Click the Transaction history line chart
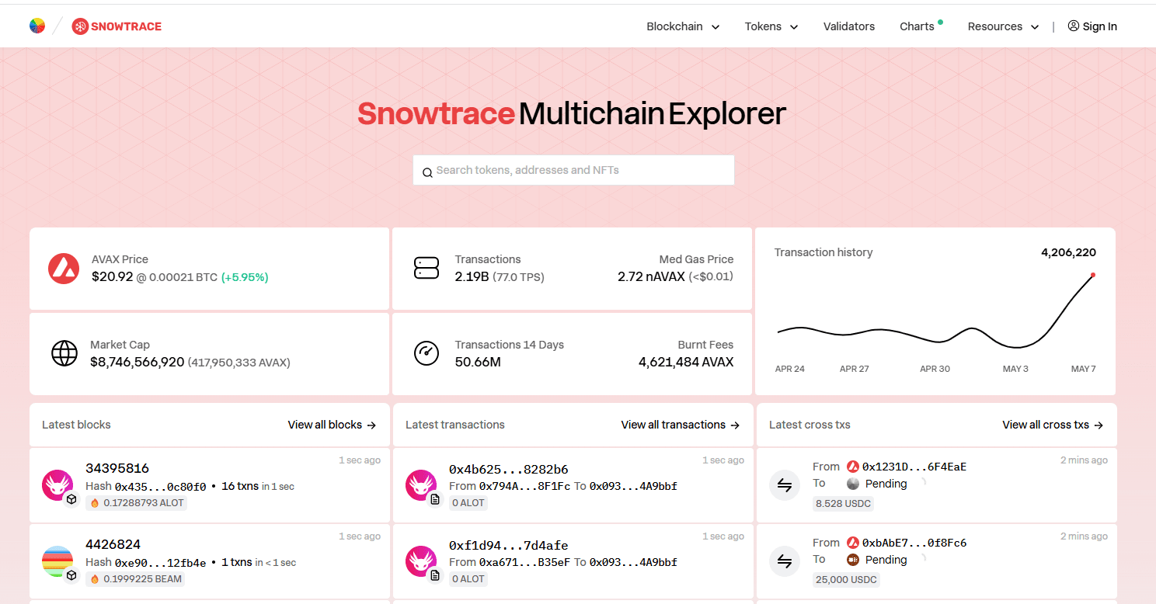Screen dimensions: 1156x604 pos(935,312)
